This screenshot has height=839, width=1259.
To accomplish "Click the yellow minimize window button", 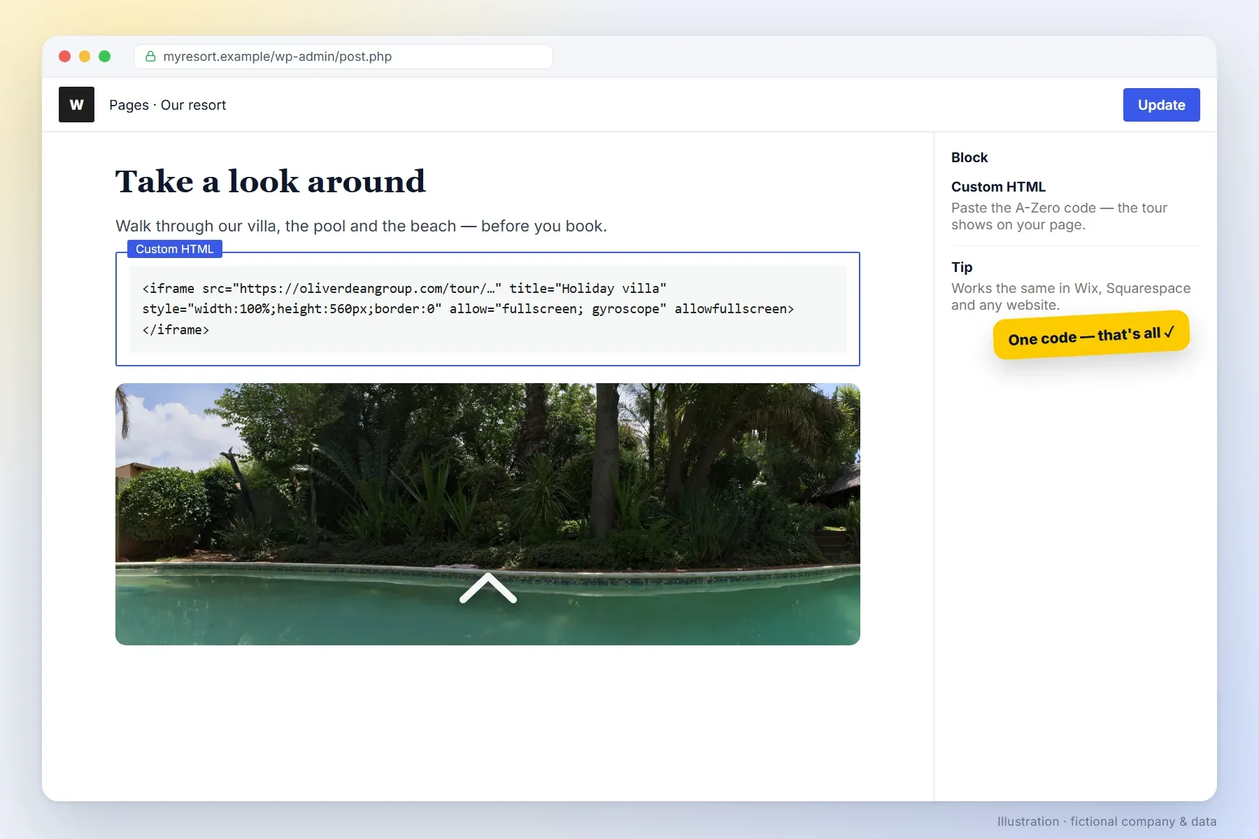I will [x=85, y=57].
